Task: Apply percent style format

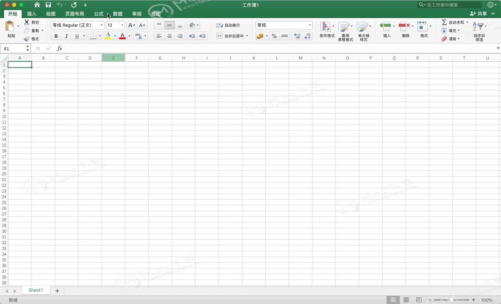Action: click(x=274, y=36)
